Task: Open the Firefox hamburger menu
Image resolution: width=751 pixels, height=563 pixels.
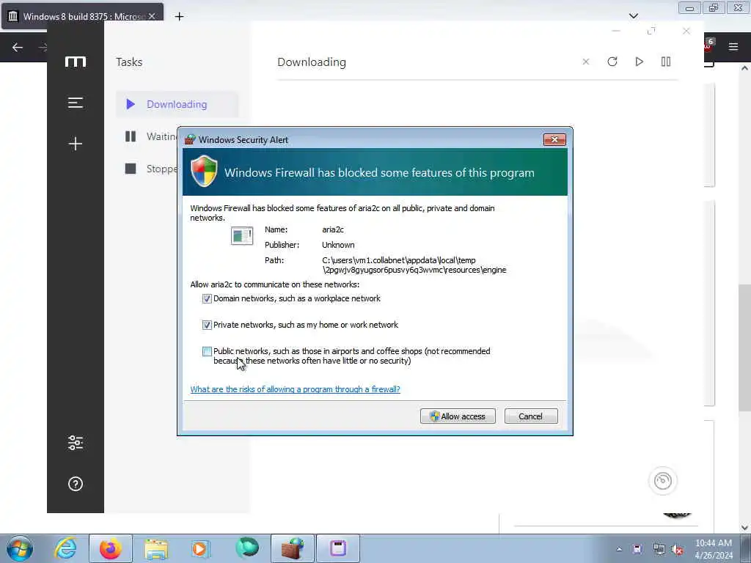Action: pyautogui.click(x=733, y=46)
